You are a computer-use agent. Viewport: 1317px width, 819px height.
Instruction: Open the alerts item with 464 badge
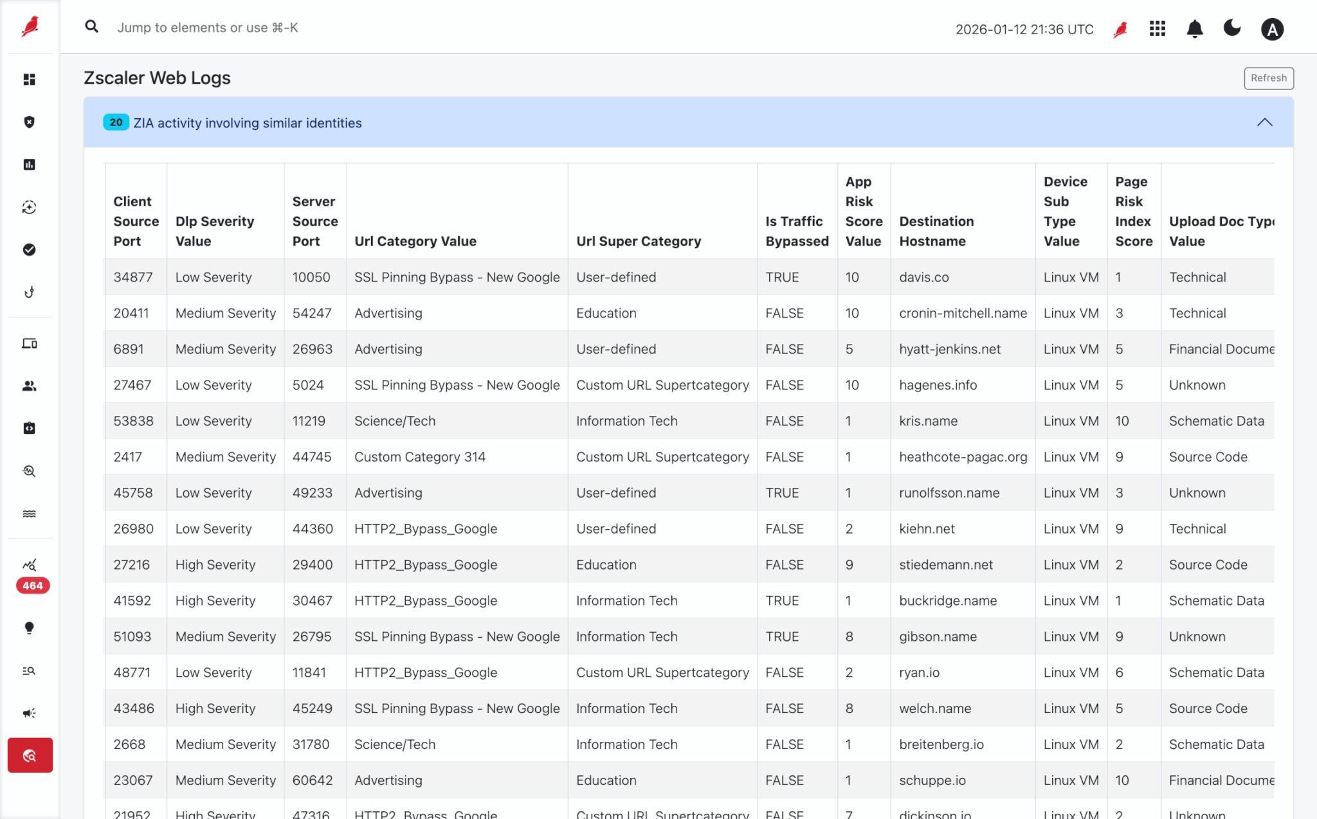[x=30, y=566]
